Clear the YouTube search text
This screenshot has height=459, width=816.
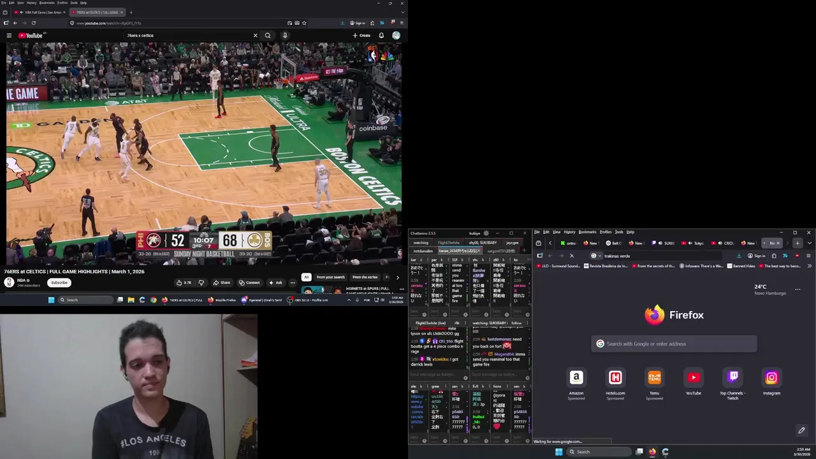coord(256,36)
